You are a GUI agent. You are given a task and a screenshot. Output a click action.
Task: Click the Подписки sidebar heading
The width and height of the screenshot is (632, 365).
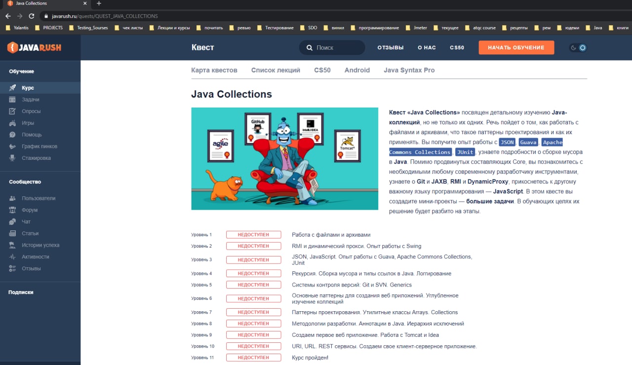pyautogui.click(x=21, y=292)
